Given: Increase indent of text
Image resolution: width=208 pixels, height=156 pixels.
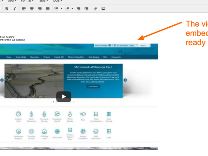Looking at the screenshot, I should click(86, 9).
